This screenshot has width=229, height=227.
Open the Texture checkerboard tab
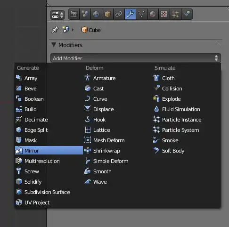(164, 14)
